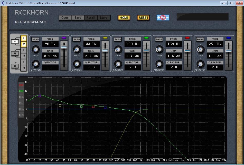Click the gain fader of the 20 Hz band
The height and width of the screenshot is (165, 244).
click(x=64, y=47)
